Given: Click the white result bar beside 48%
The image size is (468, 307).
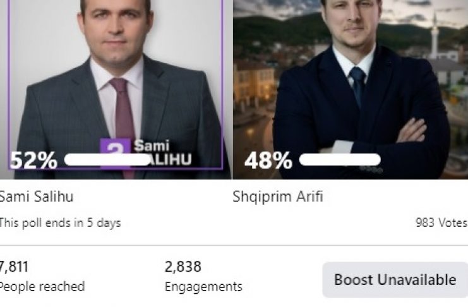Looking at the screenshot, I should pos(340,160).
